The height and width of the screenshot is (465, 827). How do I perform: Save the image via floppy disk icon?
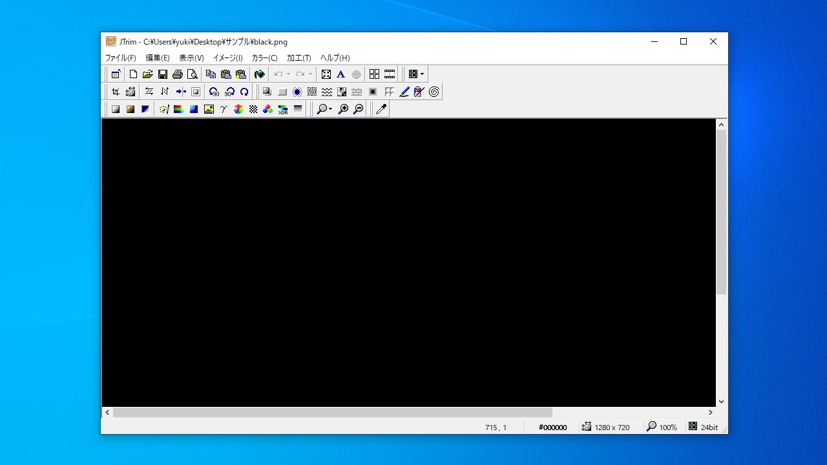pos(163,74)
